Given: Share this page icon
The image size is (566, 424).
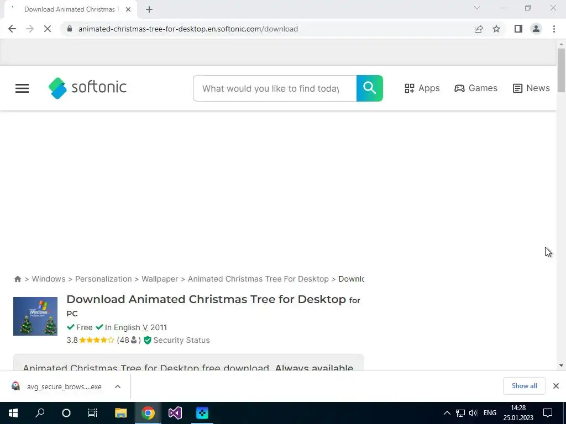Looking at the screenshot, I should 479,29.
